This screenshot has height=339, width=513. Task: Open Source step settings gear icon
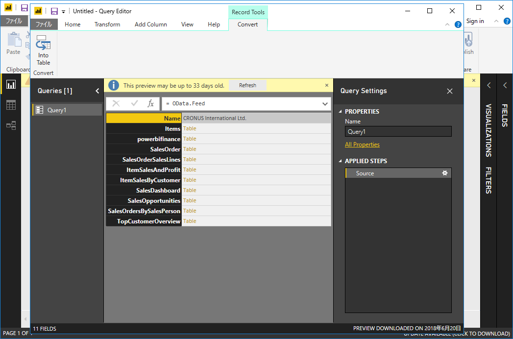[444, 173]
